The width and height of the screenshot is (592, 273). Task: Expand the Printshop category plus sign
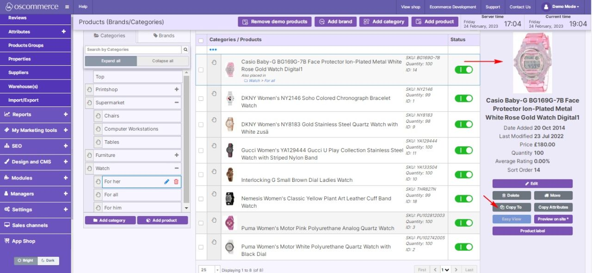[x=177, y=90]
